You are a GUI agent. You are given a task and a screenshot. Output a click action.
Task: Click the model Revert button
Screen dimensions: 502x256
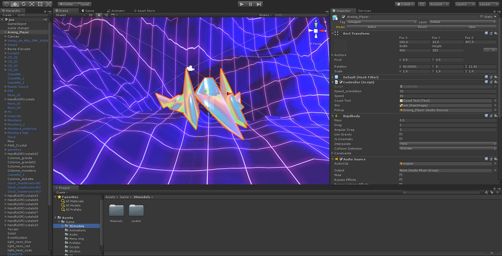point(422,27)
